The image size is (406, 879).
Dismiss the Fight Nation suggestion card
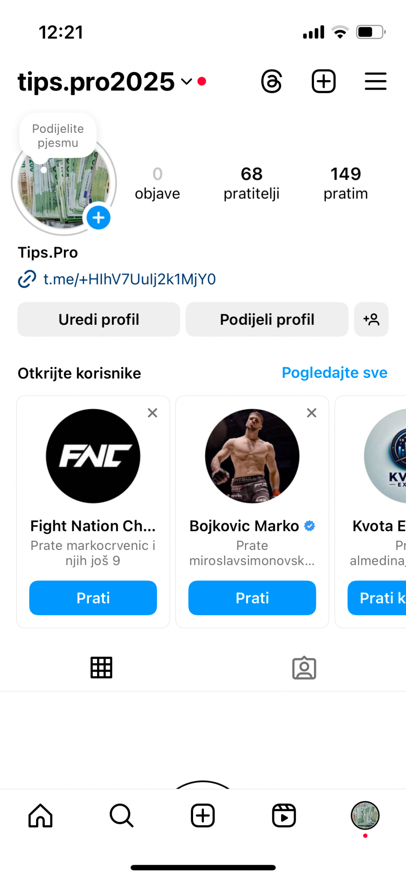tap(153, 413)
